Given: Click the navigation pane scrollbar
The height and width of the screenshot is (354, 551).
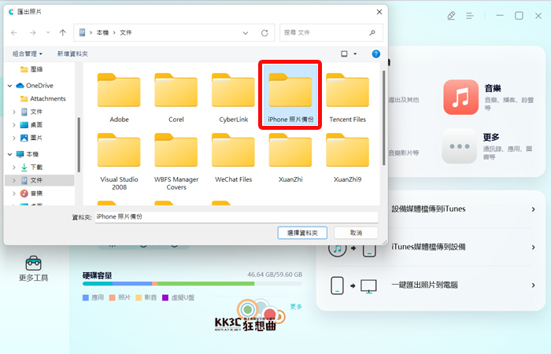Looking at the screenshot, I should pos(79,145).
